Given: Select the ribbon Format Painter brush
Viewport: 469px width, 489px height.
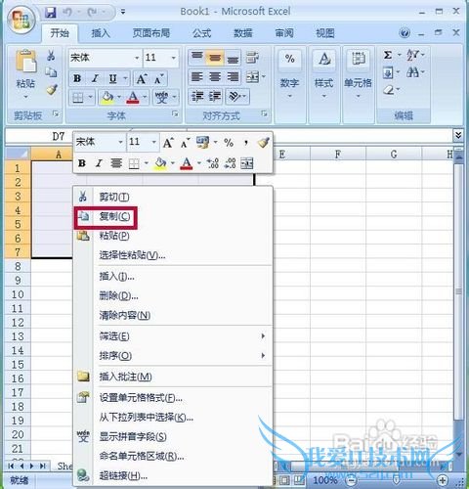Looking at the screenshot, I should point(52,89).
